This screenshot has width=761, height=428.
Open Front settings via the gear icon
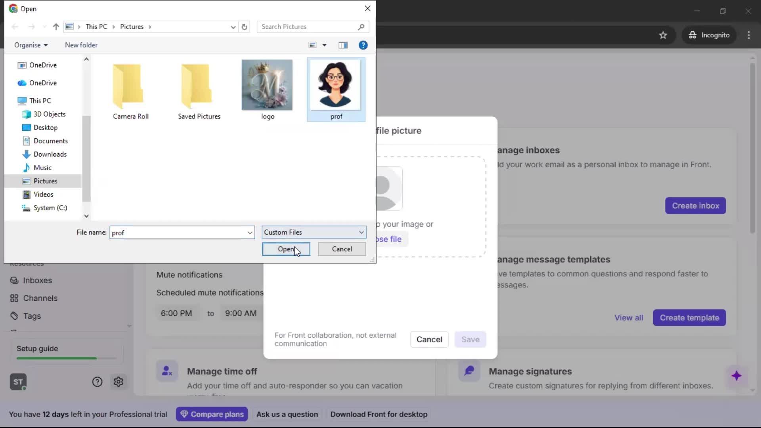[119, 382]
